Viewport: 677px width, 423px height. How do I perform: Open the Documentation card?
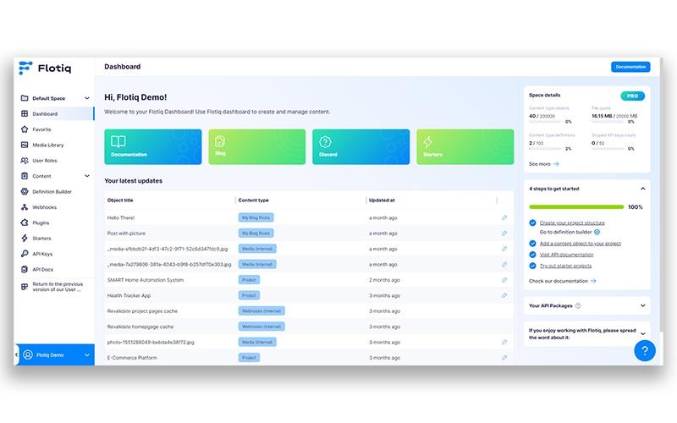[x=153, y=146]
